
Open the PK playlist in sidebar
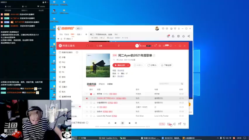tap(63, 72)
